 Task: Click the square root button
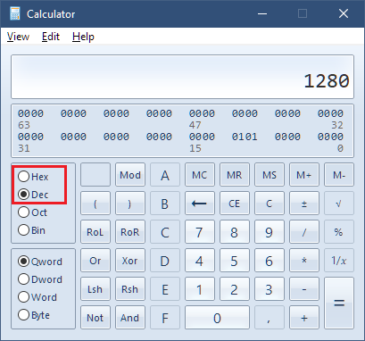(339, 204)
